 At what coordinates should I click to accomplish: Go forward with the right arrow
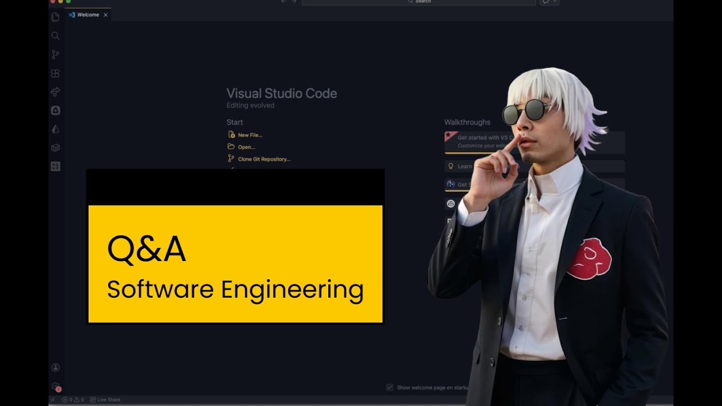[x=293, y=2]
